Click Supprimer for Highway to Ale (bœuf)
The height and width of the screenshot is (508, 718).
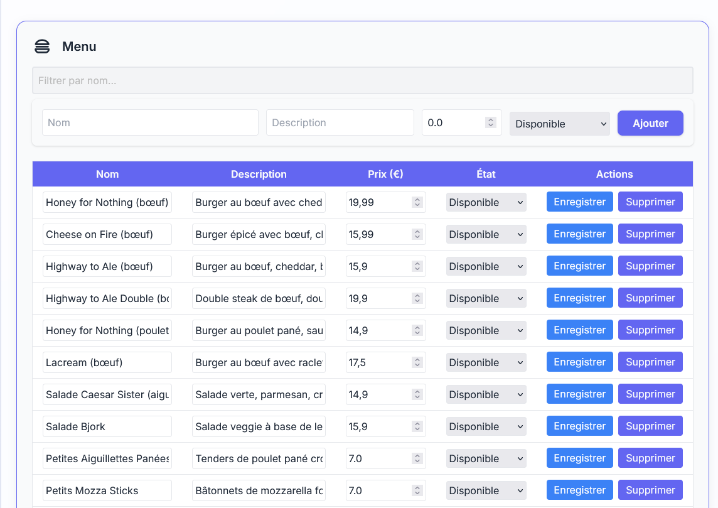click(650, 266)
